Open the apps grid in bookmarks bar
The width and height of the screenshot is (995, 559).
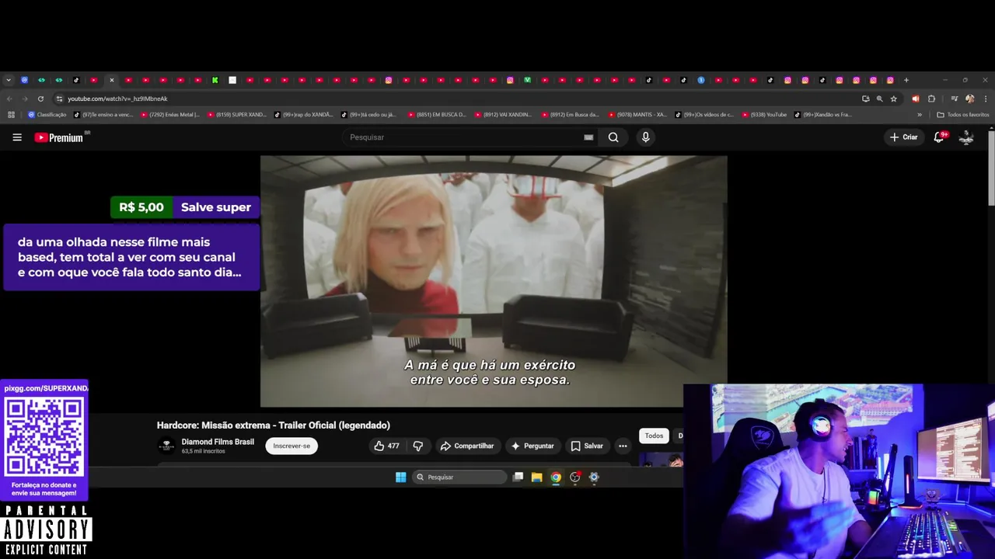coord(11,114)
